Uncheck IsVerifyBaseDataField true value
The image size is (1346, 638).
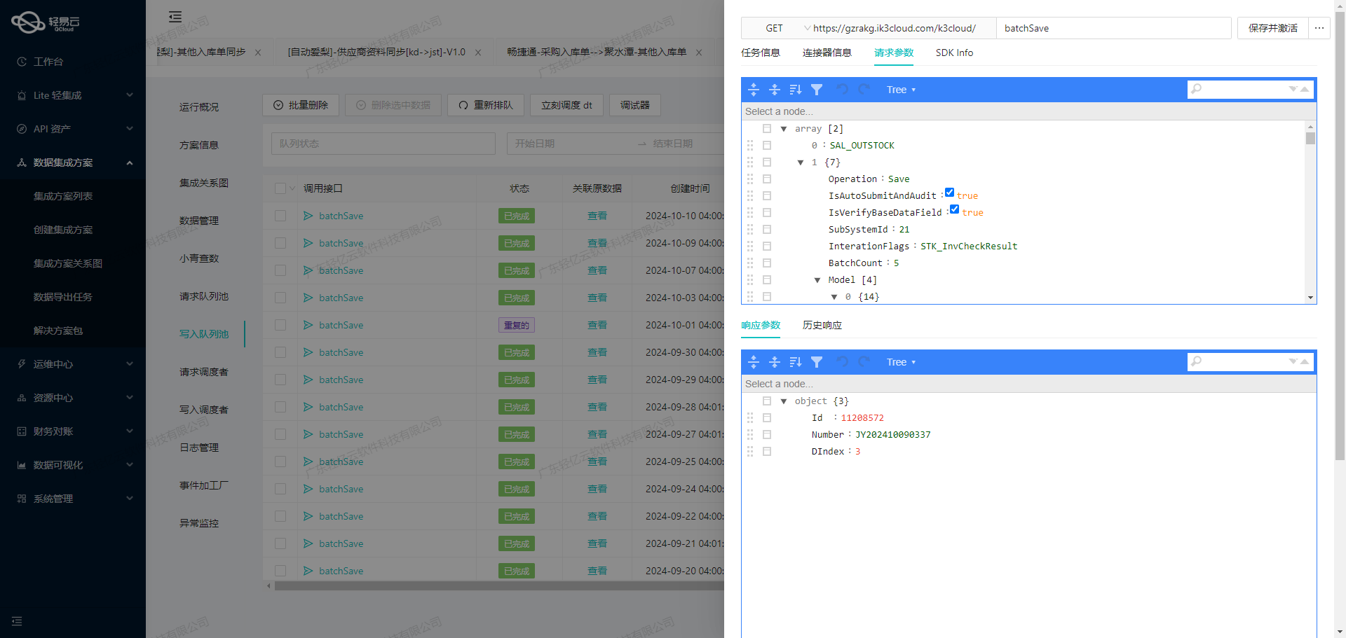point(954,209)
